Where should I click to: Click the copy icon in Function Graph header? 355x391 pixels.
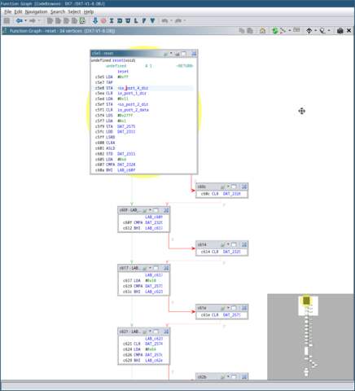[x=242, y=31]
